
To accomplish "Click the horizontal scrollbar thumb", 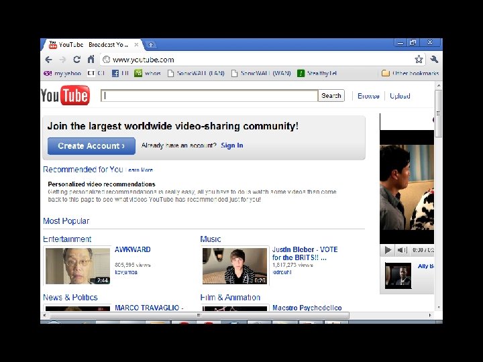I will (x=199, y=316).
